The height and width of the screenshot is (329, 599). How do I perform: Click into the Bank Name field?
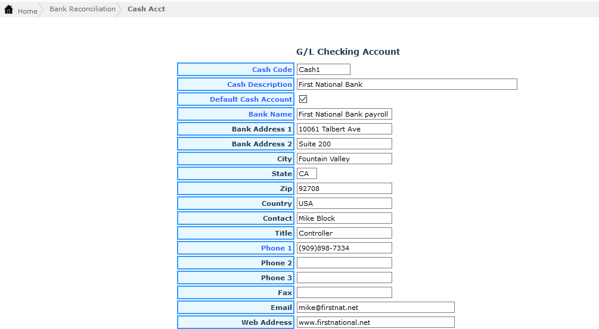point(344,114)
